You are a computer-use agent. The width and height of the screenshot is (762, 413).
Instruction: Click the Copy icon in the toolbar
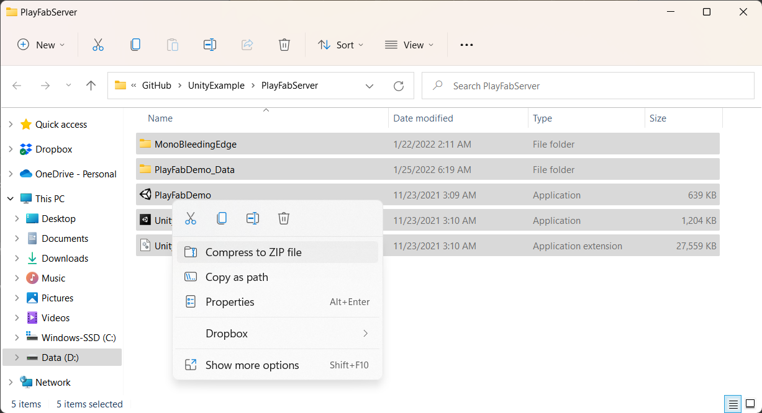coord(135,45)
